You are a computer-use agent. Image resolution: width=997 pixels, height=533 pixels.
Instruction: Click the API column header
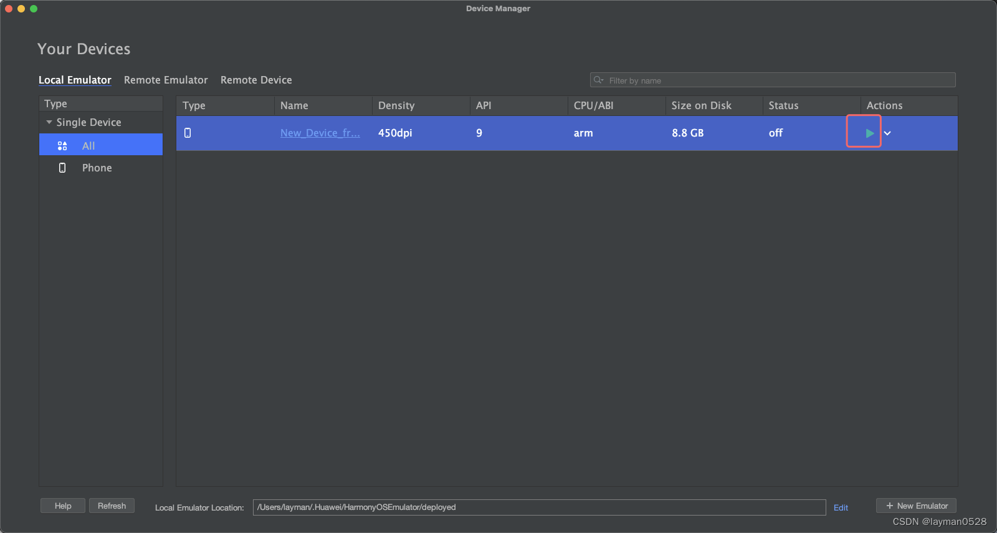519,105
